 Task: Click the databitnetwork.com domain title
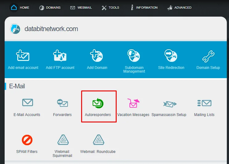(x=51, y=29)
